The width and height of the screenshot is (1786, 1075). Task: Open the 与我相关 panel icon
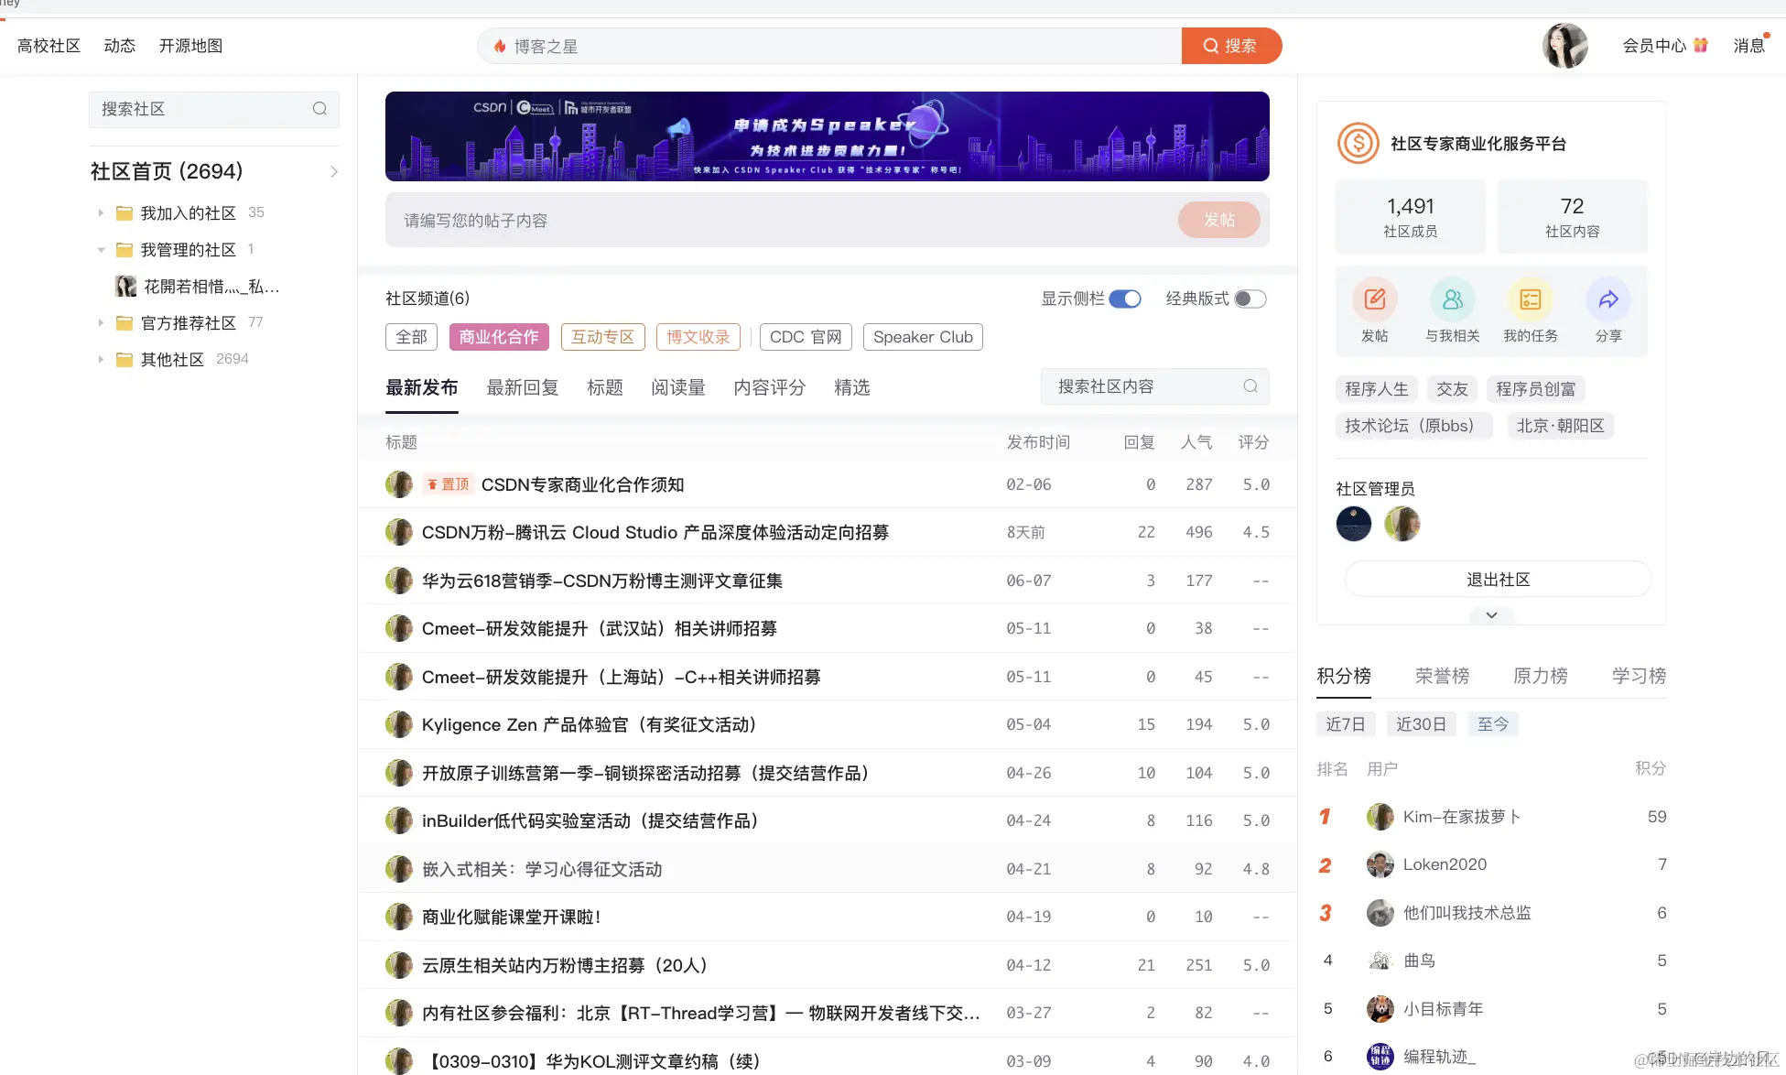tap(1452, 299)
